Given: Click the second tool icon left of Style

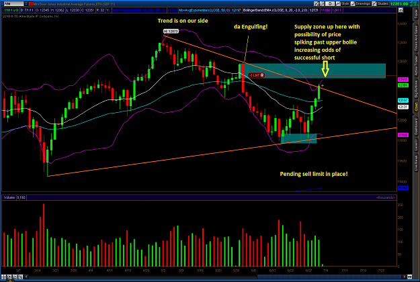Looking at the screenshot, I should [x=322, y=4].
